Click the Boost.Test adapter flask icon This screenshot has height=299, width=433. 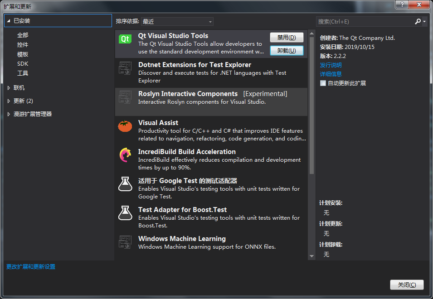point(125,213)
